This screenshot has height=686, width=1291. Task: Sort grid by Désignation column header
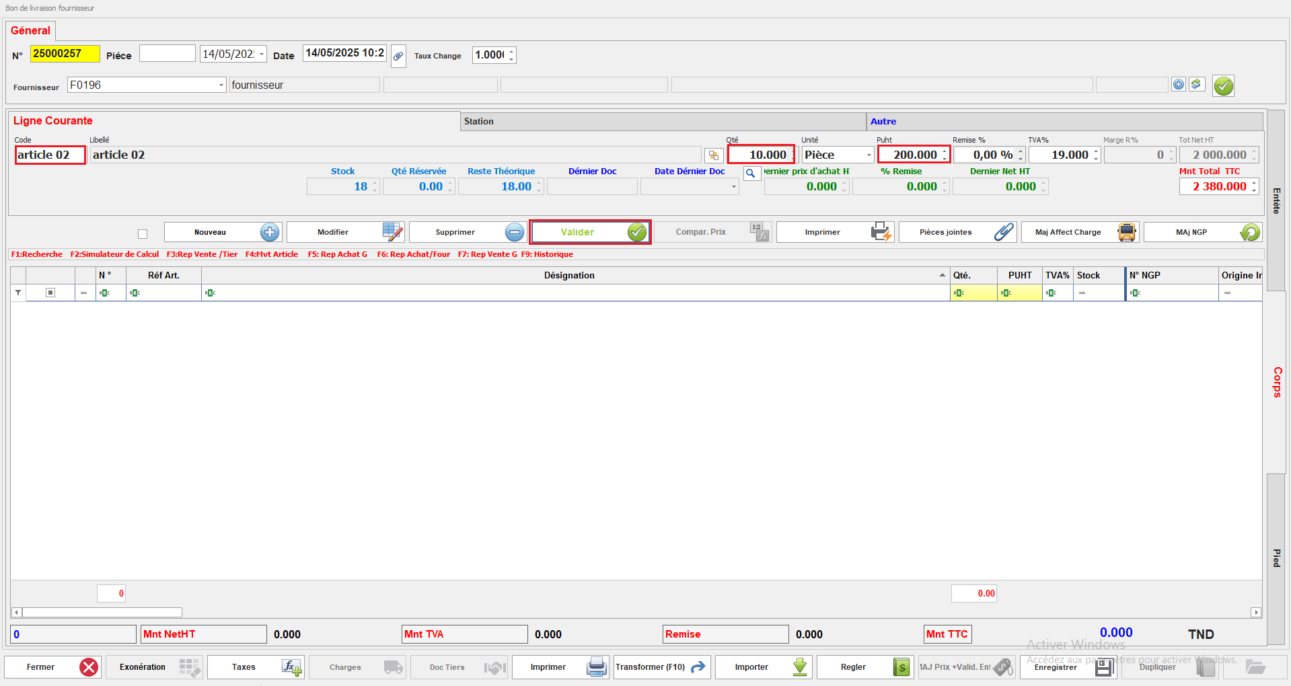coord(569,275)
